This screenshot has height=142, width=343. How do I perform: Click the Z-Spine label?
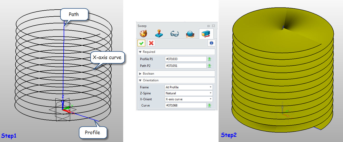click(145, 93)
